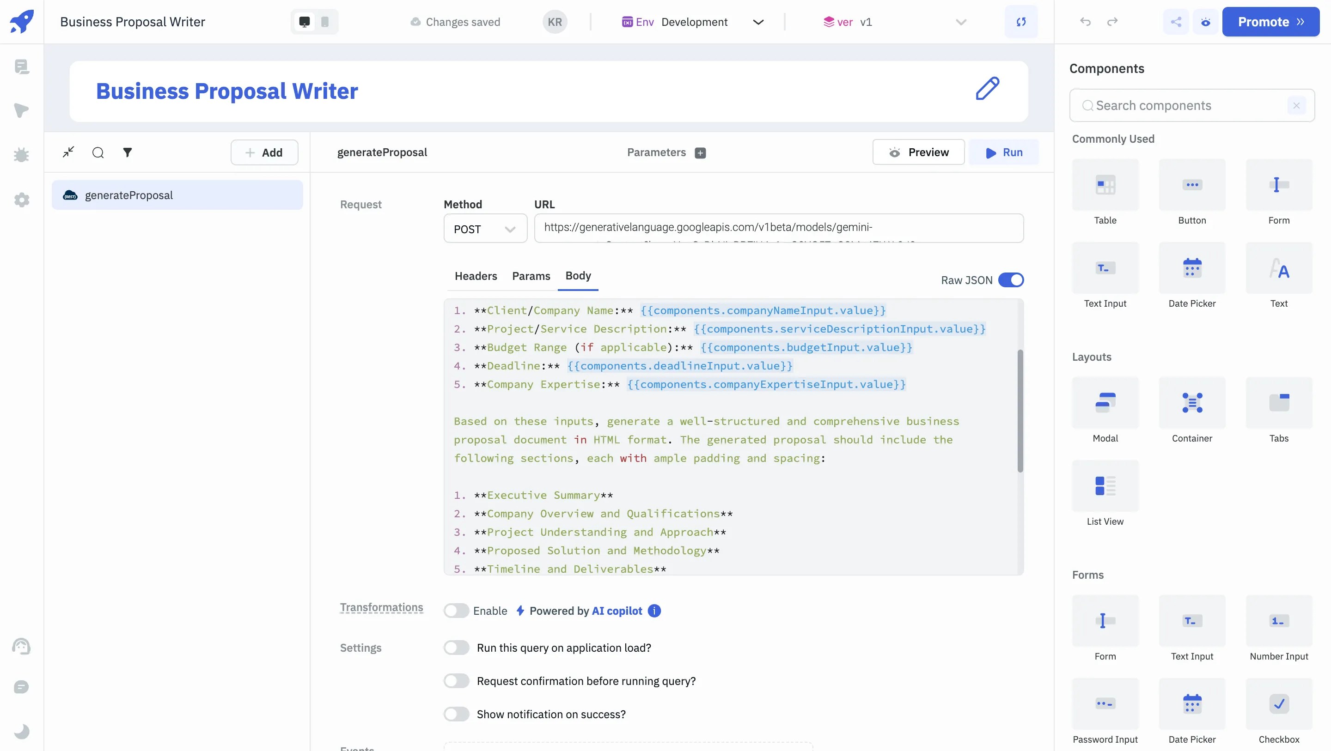Switch to the Headers tab

(x=476, y=276)
